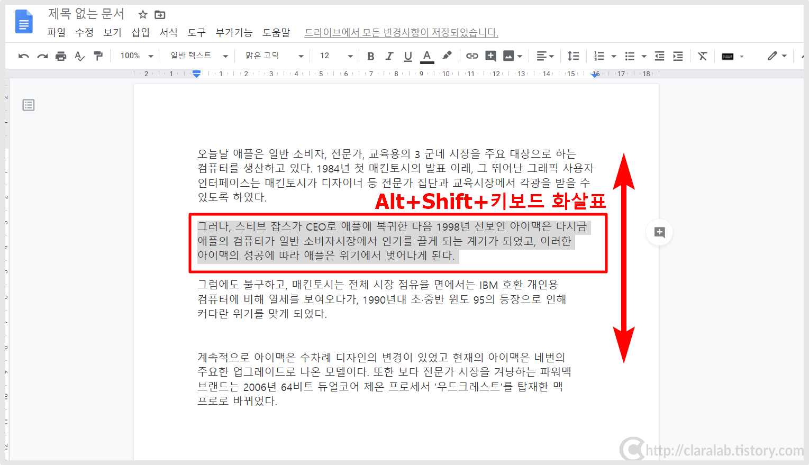Decrease the paragraph indent
The image size is (809, 465).
coord(659,56)
